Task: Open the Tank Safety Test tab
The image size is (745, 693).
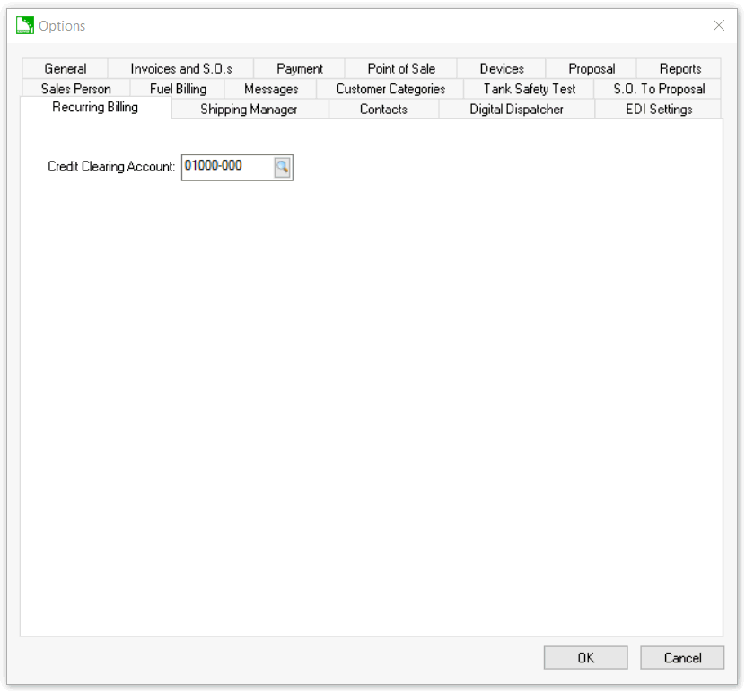Action: pyautogui.click(x=530, y=89)
